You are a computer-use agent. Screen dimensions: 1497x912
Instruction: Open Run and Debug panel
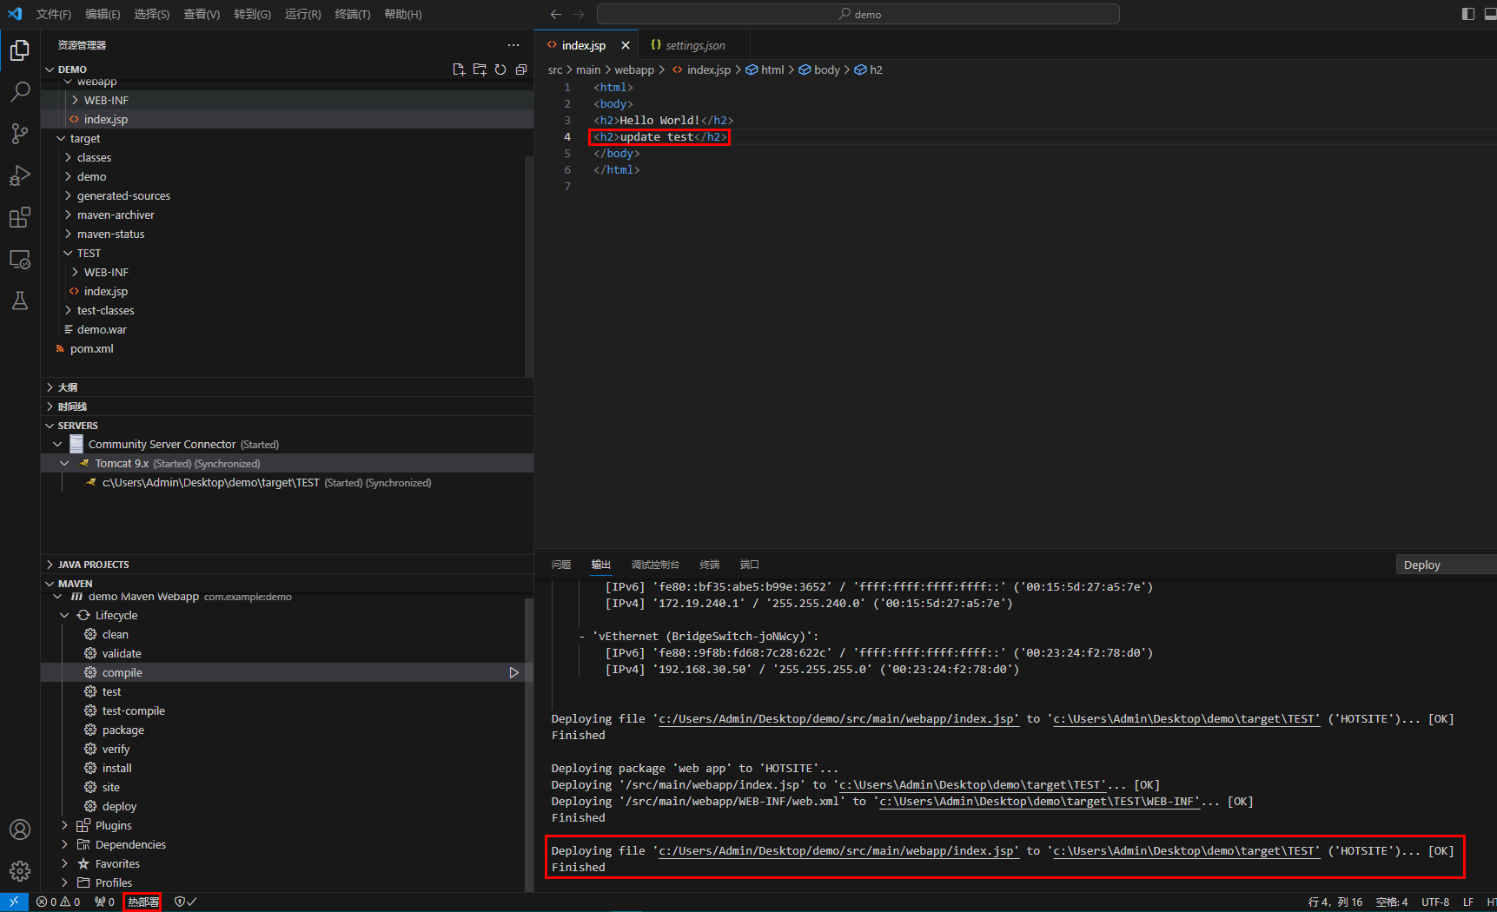[x=19, y=175]
